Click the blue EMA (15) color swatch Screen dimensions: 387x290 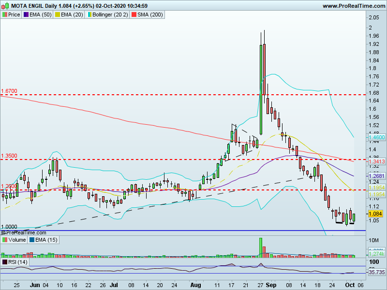point(32,240)
